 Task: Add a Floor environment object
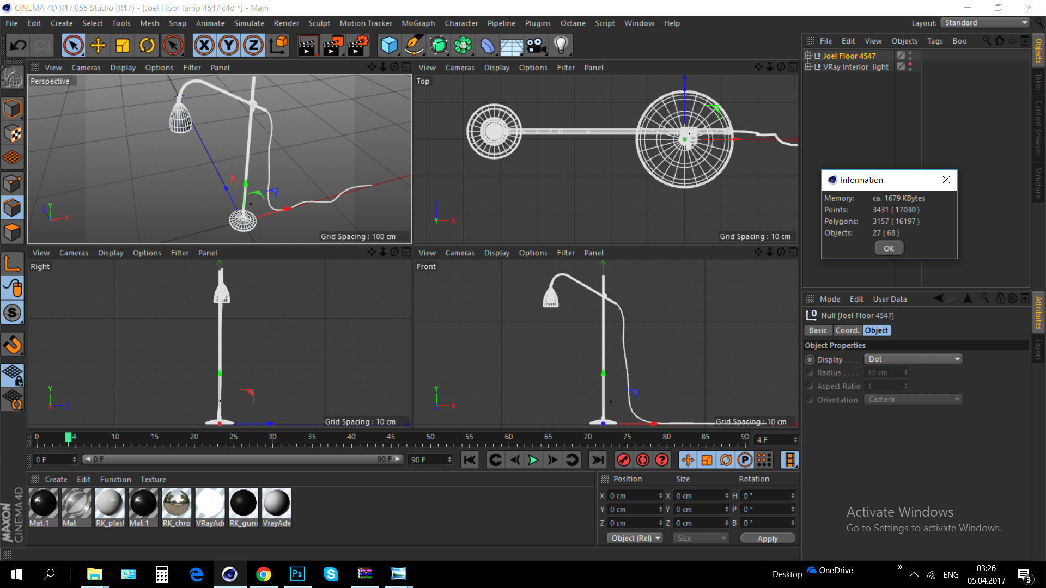[x=512, y=45]
